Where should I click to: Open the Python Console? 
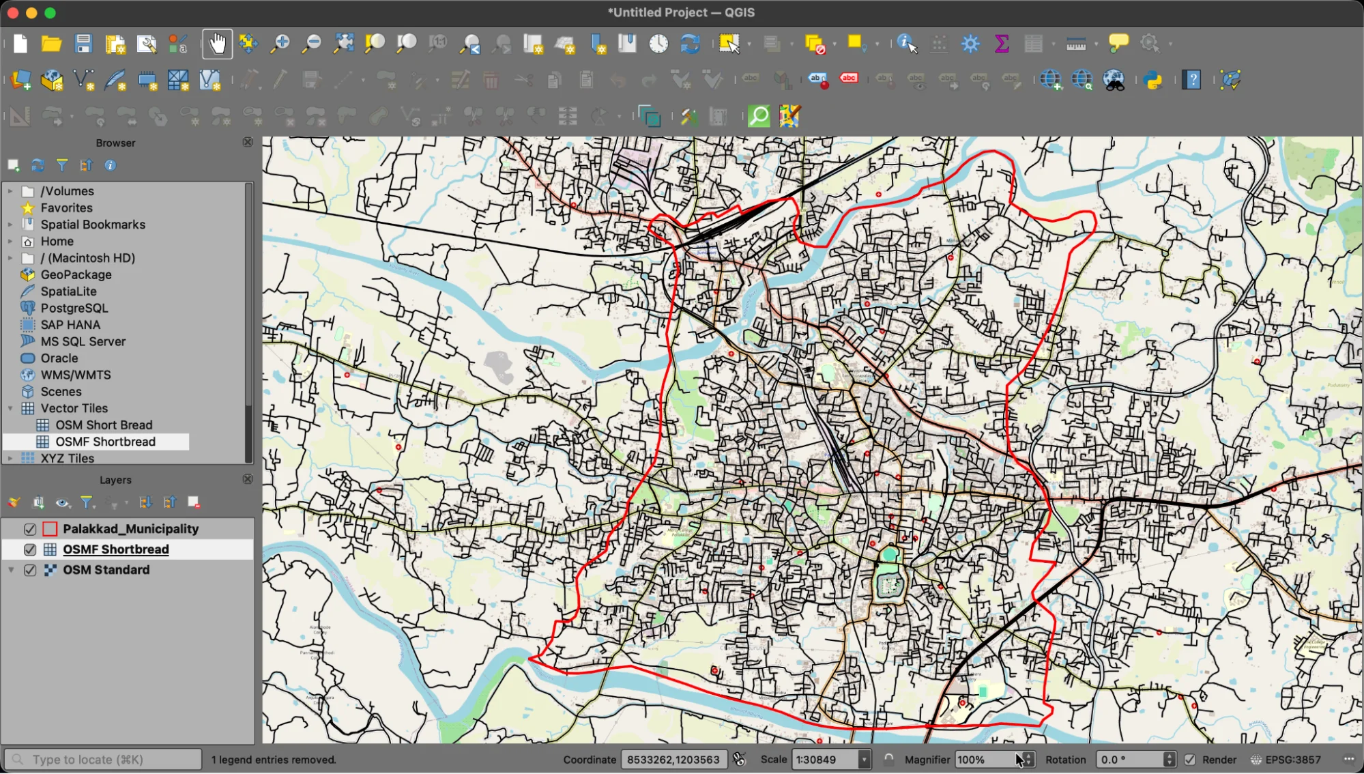[x=1154, y=80]
